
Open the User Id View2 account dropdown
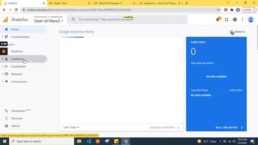(x=48, y=21)
